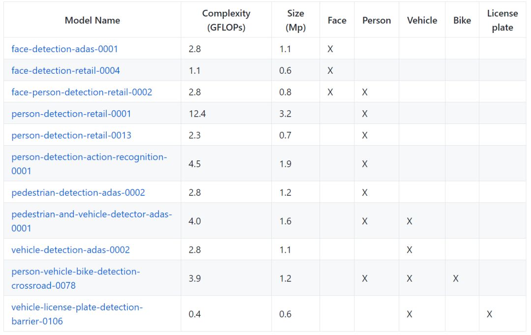Screen dimensions: 531x335
Task: Open the face-detection-retail-0004 link
Action: (x=65, y=70)
